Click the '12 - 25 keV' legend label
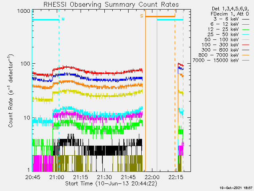 (223, 29)
